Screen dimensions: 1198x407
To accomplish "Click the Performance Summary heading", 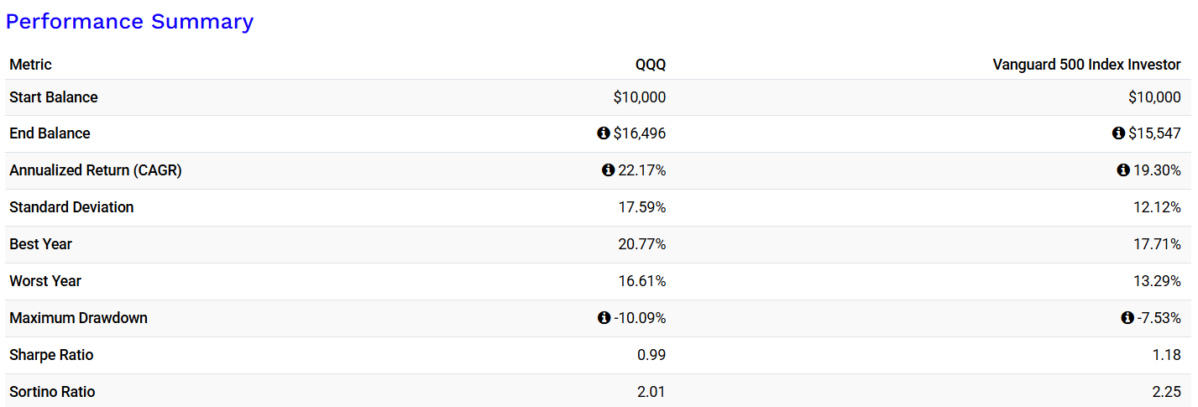I will (x=129, y=22).
